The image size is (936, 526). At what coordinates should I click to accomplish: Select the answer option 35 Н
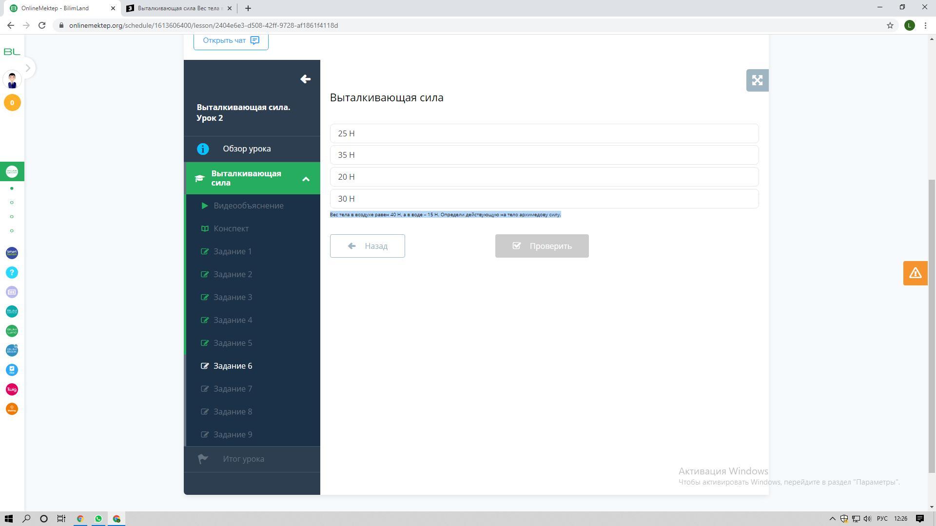(544, 155)
